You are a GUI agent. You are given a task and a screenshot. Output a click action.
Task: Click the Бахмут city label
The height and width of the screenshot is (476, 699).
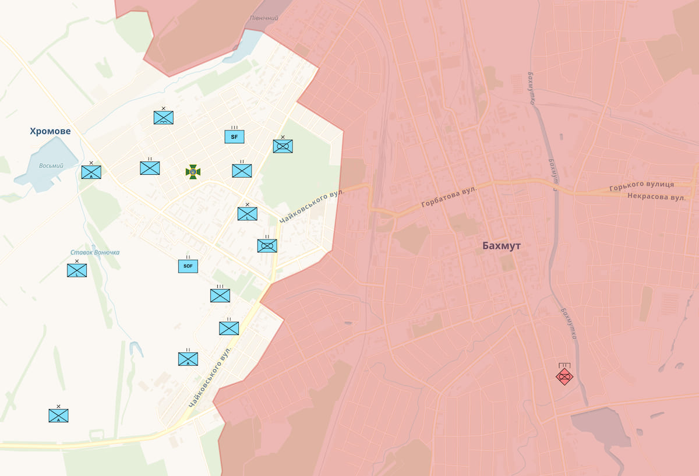click(501, 246)
